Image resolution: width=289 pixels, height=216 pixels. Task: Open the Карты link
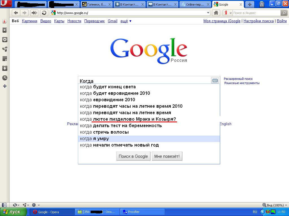tap(59, 21)
